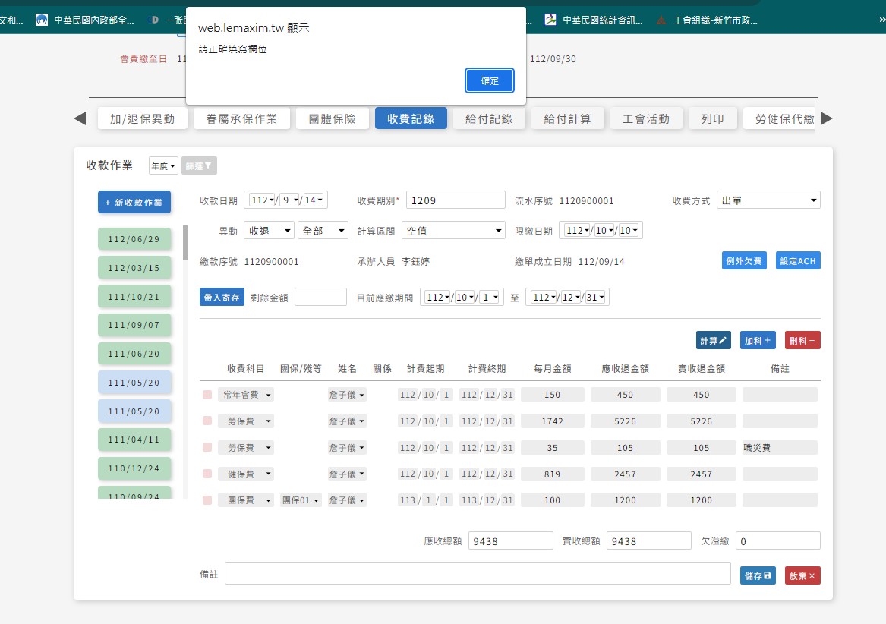Switch to the 給付記錄 tab

(x=489, y=118)
